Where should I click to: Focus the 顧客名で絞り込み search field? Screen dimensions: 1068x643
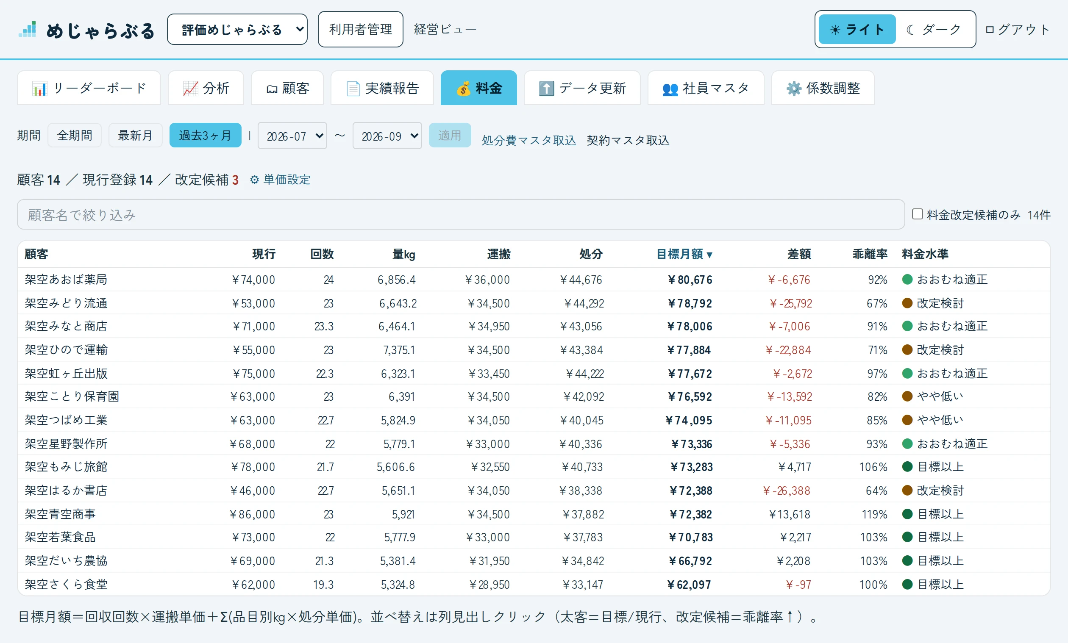pyautogui.click(x=461, y=214)
